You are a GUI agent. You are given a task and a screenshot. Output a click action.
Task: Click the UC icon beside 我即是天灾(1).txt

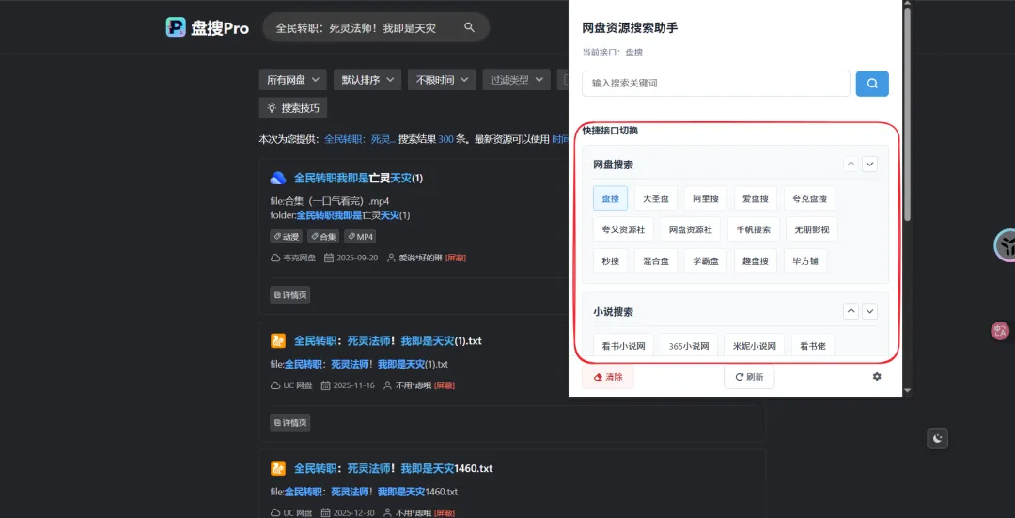pos(277,340)
